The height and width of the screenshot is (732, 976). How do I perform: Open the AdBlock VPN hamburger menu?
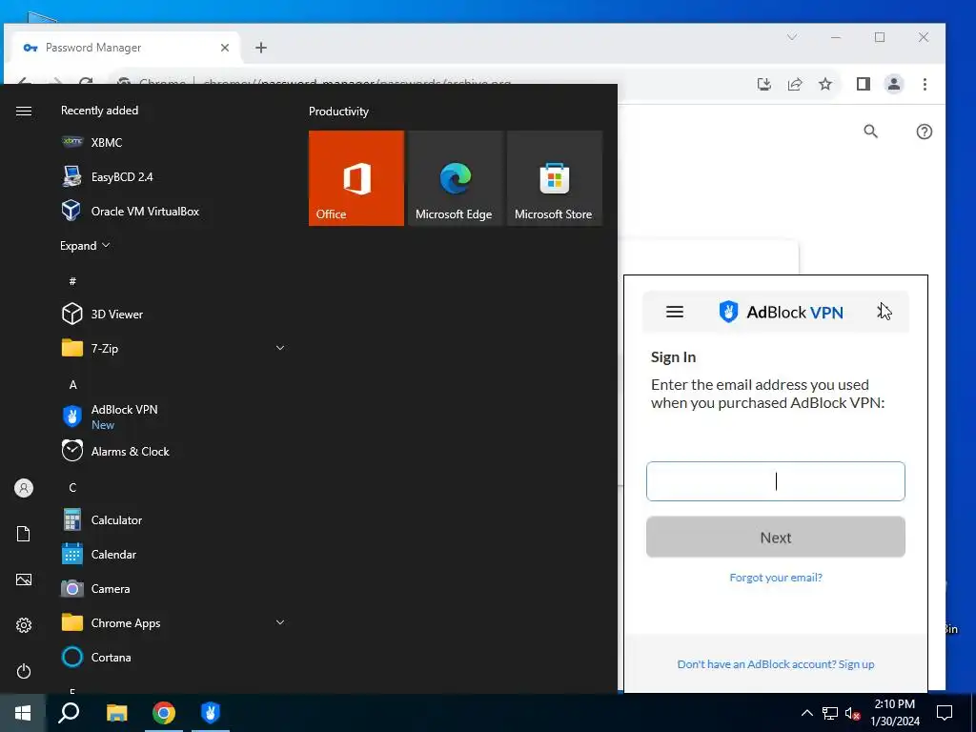[x=675, y=312]
